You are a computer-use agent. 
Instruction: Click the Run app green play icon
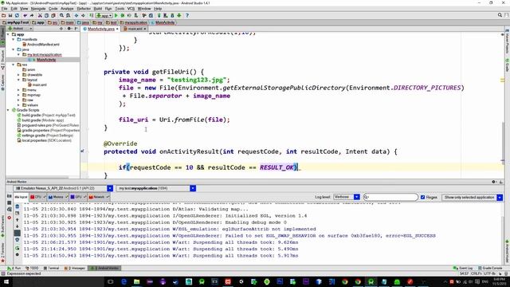[116, 15]
